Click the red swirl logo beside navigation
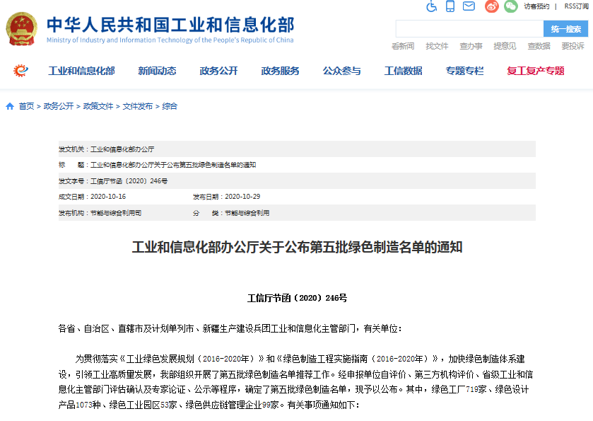The width and height of the screenshot is (593, 421). pyautogui.click(x=21, y=71)
